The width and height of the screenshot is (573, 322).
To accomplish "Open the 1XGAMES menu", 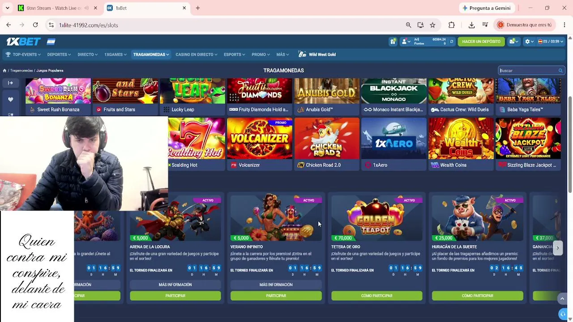I will point(115,55).
